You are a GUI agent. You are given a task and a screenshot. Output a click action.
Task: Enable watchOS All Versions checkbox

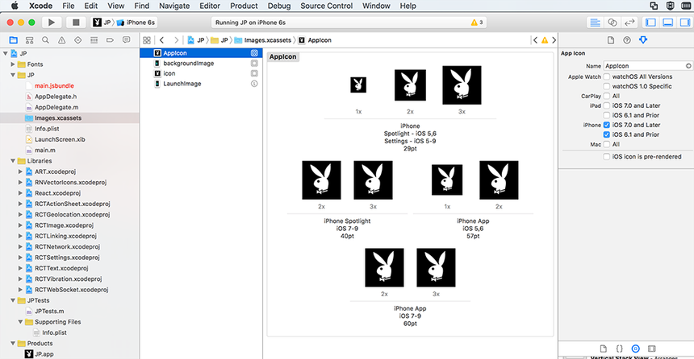608,76
